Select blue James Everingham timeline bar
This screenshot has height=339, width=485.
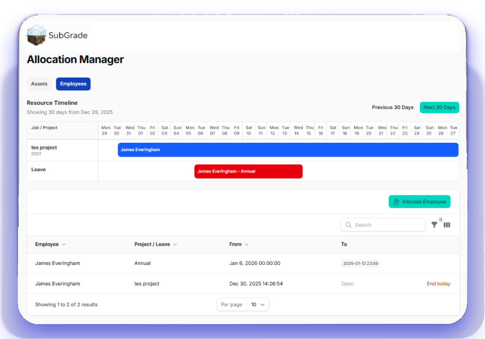tap(288, 150)
